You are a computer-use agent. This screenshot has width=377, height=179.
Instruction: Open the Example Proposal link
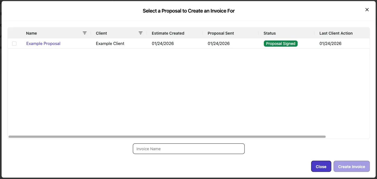click(x=43, y=43)
